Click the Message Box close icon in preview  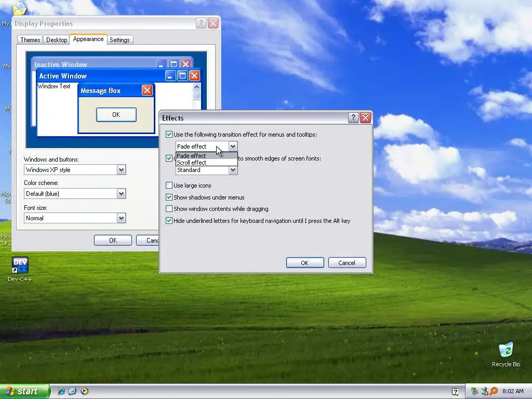pyautogui.click(x=147, y=90)
